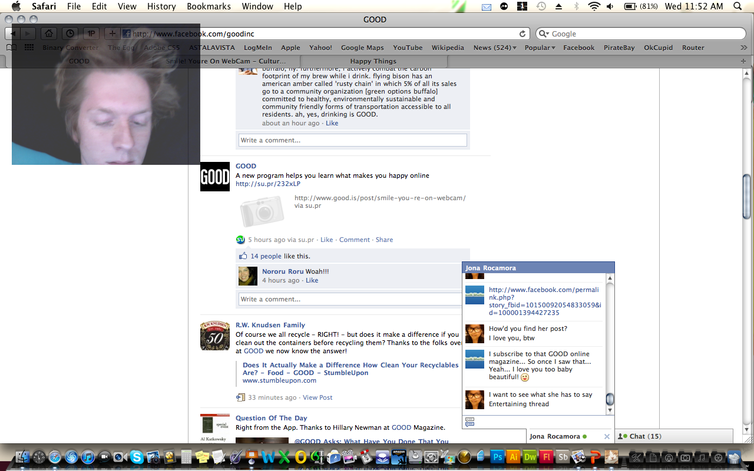The image size is (754, 471).
Task: Switch to the Happy Things tab
Action: [373, 61]
